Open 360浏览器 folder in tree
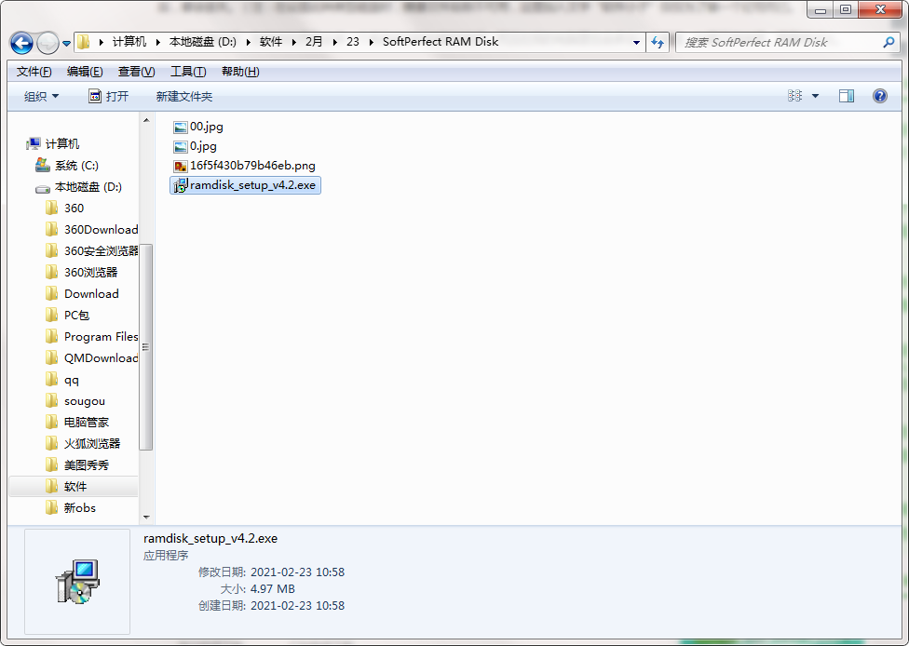 tap(81, 273)
